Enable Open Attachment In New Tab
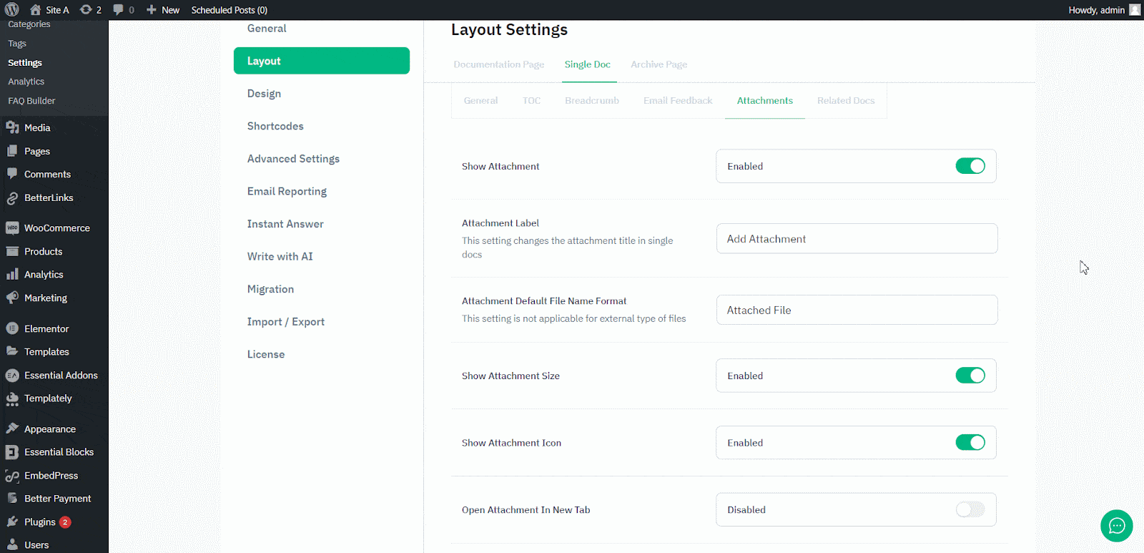The width and height of the screenshot is (1144, 553). [970, 509]
